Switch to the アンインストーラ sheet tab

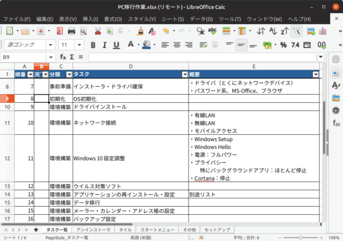click(x=93, y=230)
